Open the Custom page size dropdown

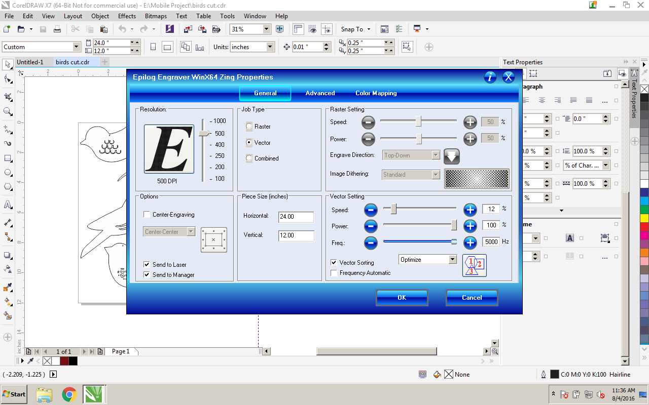(x=77, y=47)
